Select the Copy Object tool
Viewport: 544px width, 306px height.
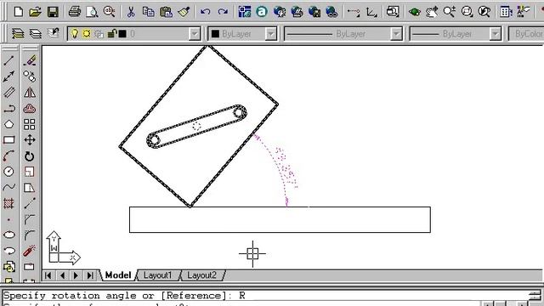click(x=30, y=76)
